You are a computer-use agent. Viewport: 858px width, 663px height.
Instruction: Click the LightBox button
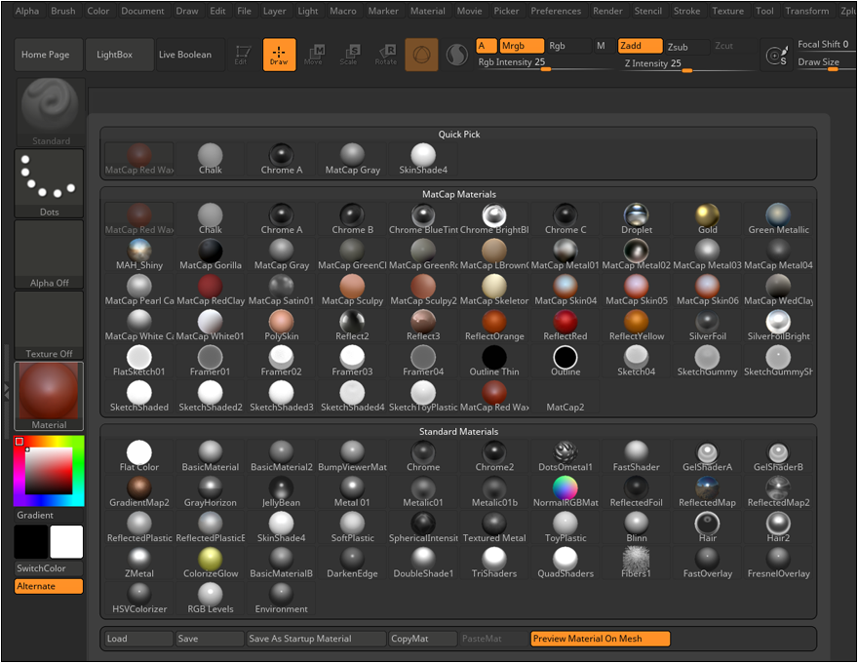pos(115,55)
